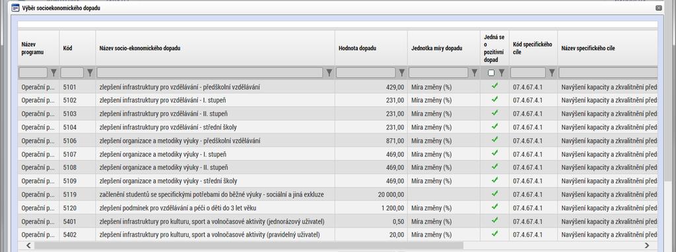
Task: Open filter funnel for Jednotka míry dopadu
Action: coord(474,73)
